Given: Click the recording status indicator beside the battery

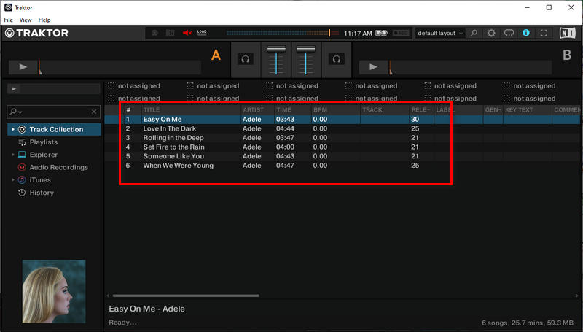Looking at the screenshot, I should point(401,33).
